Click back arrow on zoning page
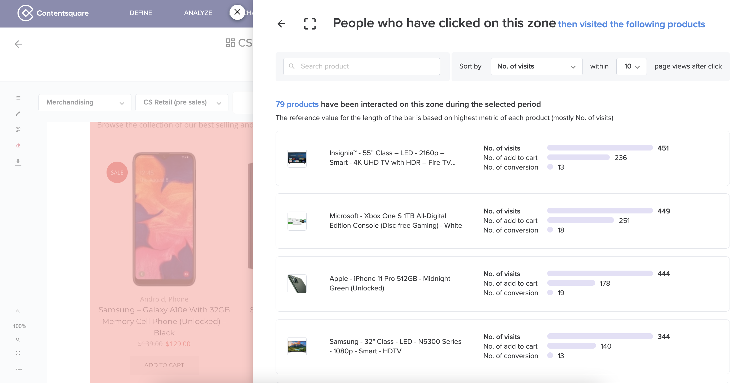This screenshot has height=383, width=751. pos(18,44)
